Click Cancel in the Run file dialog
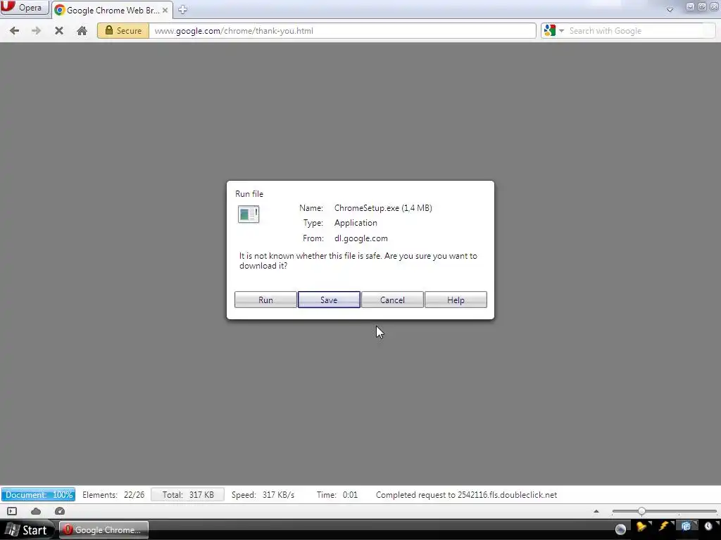721x540 pixels. 392,300
